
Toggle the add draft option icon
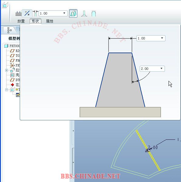click(73, 13)
